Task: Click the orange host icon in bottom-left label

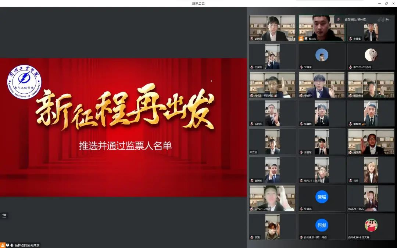Action: point(3,245)
